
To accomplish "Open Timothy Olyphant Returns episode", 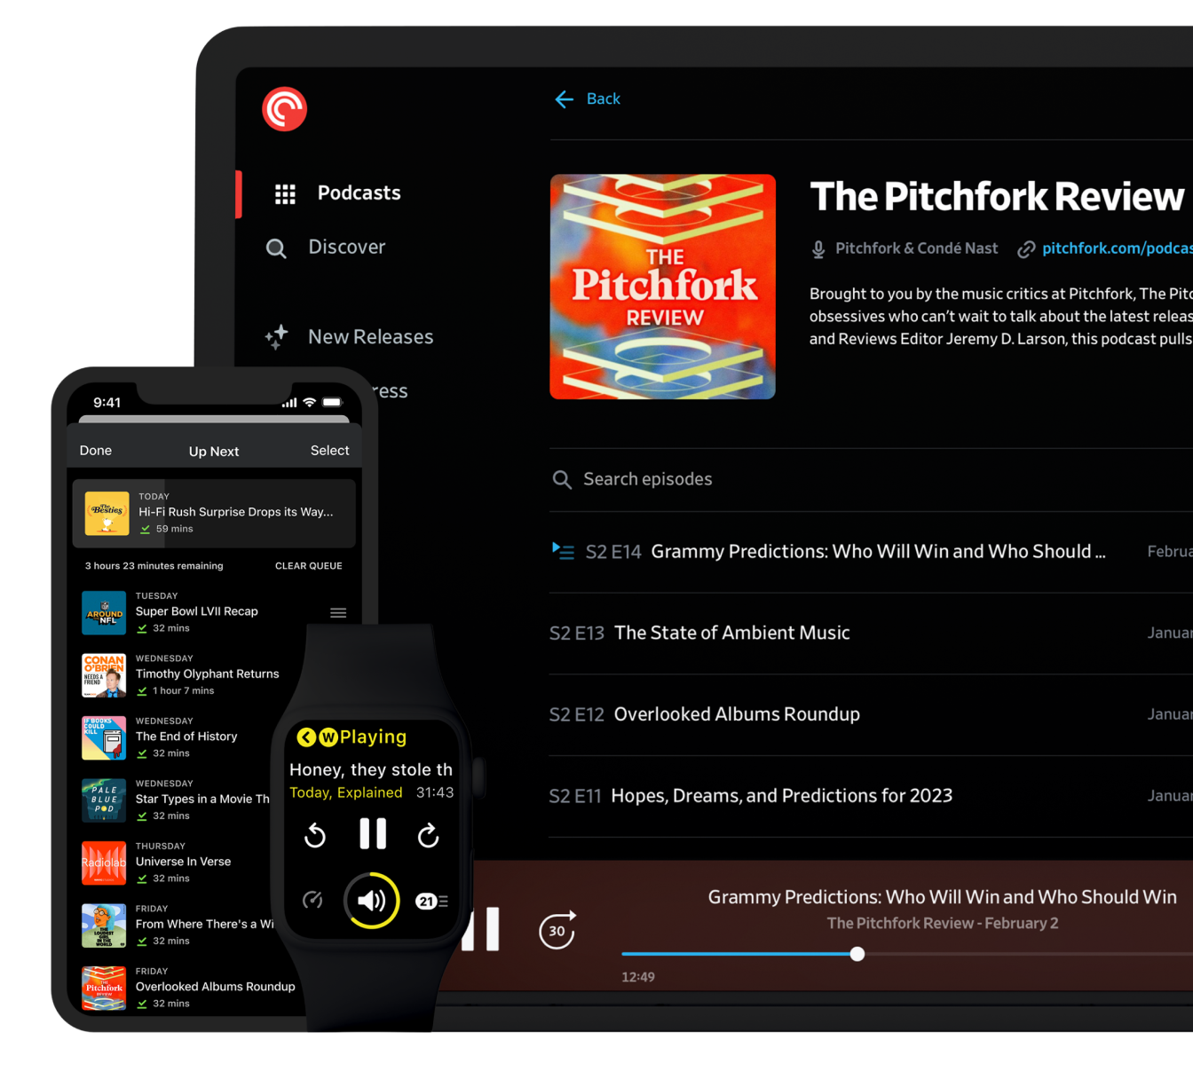I will point(208,674).
